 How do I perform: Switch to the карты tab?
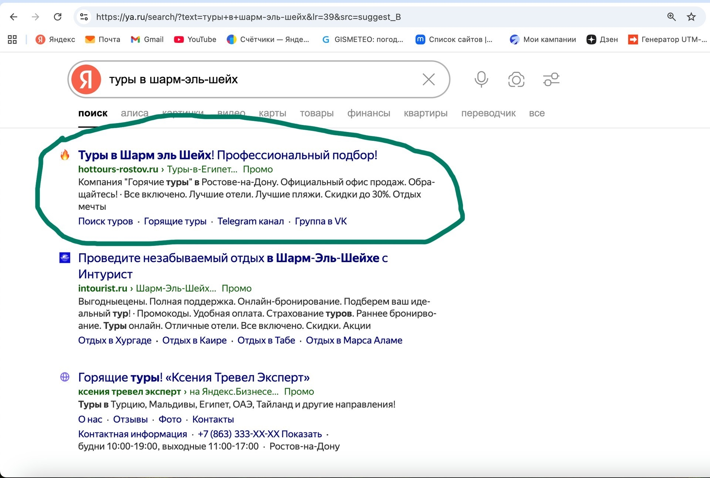[272, 113]
